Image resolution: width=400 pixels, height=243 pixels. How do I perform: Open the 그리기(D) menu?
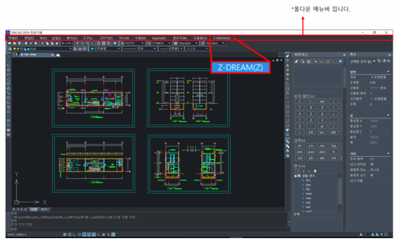tap(106, 38)
